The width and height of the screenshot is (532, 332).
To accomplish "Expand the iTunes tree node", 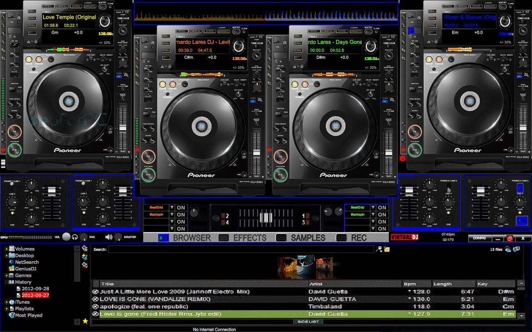I will click(6, 302).
